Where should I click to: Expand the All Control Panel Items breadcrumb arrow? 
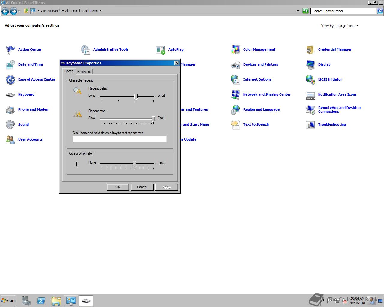[x=100, y=11]
